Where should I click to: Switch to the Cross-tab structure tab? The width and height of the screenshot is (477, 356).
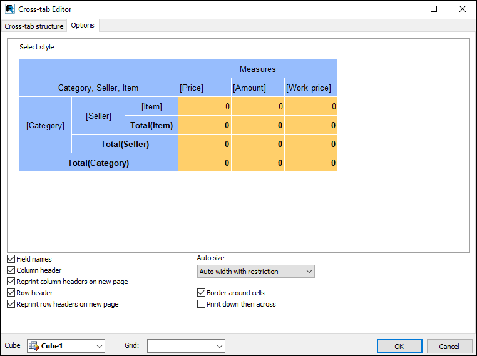pos(34,26)
